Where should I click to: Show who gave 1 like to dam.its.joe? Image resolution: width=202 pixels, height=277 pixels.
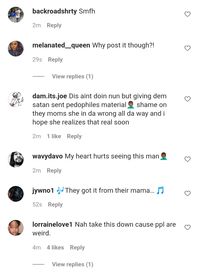click(54, 136)
